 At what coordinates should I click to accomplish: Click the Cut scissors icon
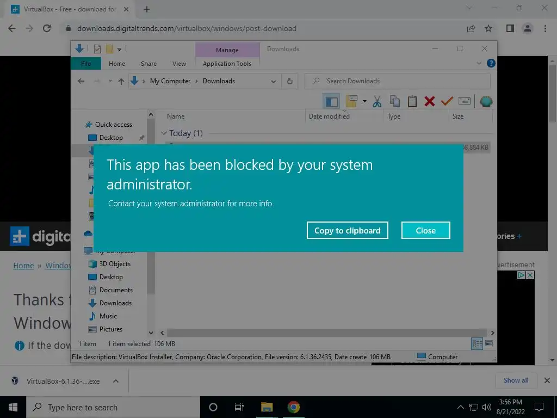tap(377, 102)
